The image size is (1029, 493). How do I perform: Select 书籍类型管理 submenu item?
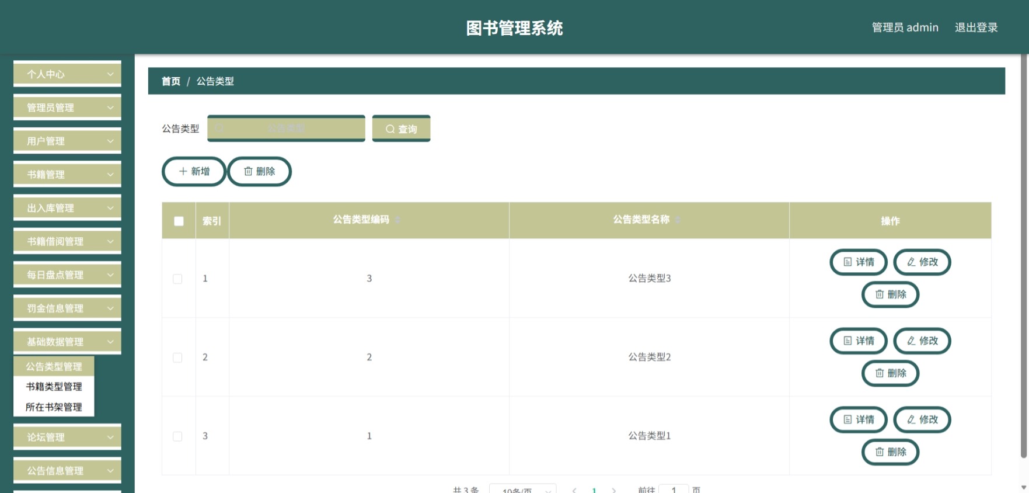54,386
